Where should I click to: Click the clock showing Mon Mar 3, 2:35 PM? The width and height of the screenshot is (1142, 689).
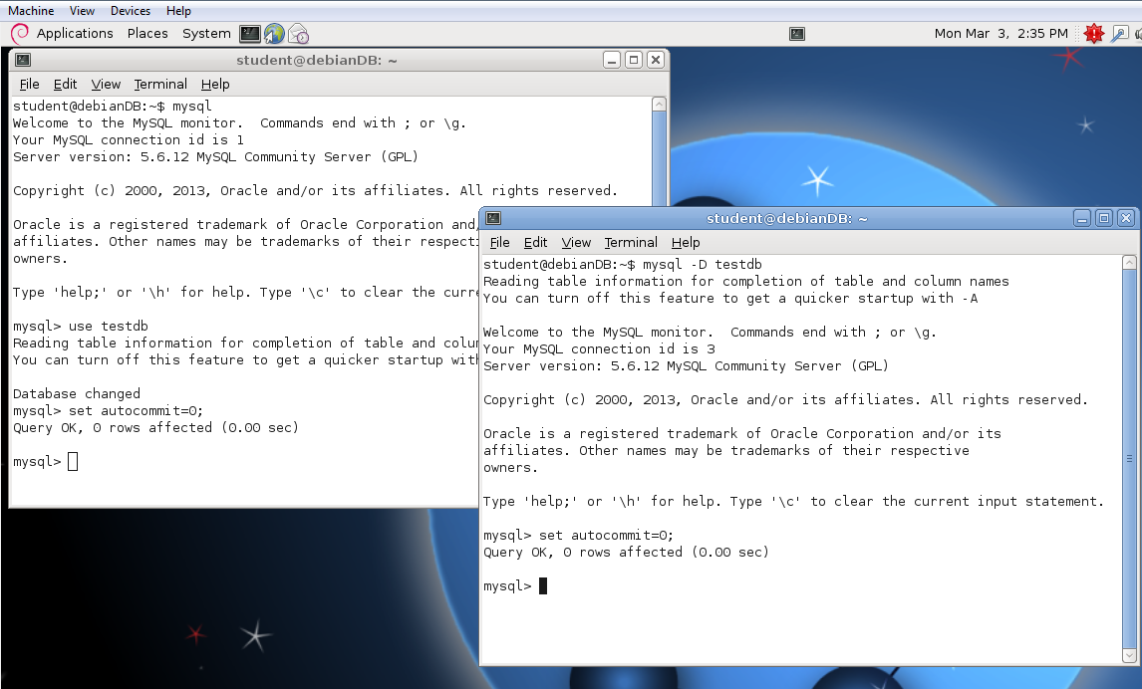click(1000, 34)
